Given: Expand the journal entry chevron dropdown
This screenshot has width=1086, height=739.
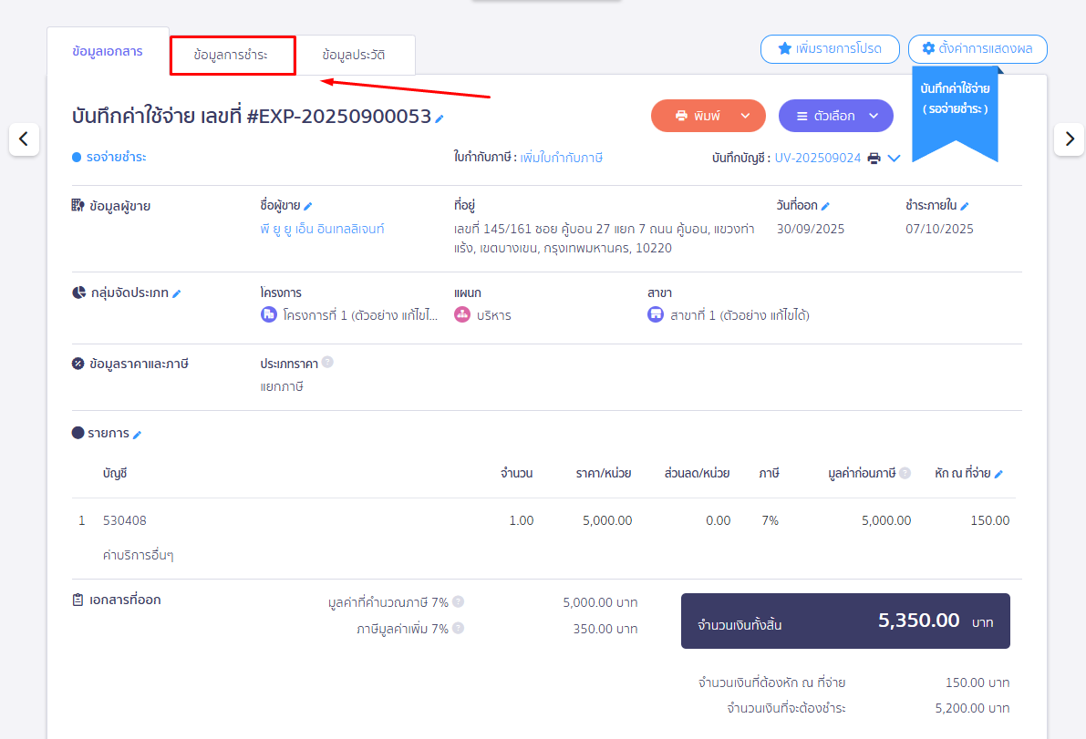Looking at the screenshot, I should tap(895, 159).
